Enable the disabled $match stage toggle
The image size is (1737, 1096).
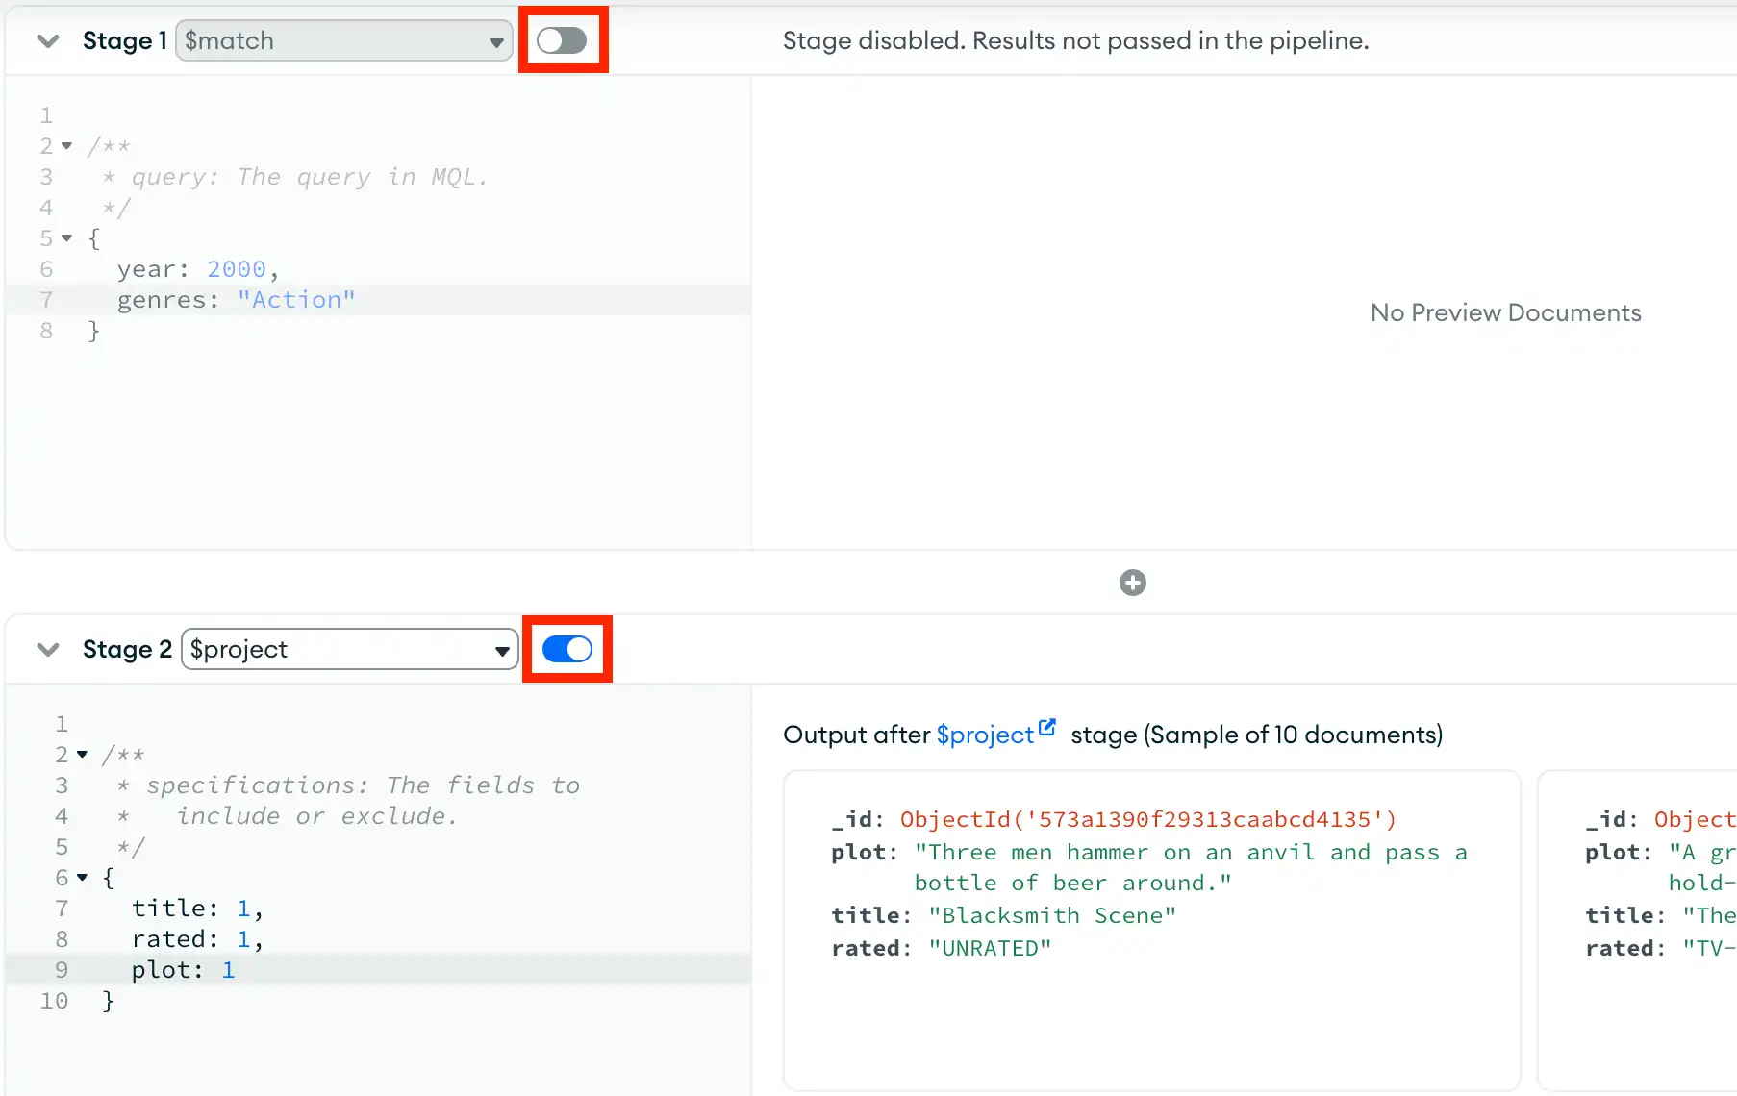(563, 39)
